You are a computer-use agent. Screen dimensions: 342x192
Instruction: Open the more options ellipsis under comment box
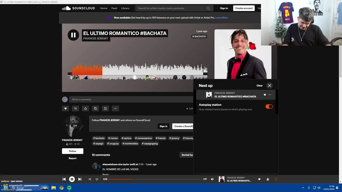click(x=115, y=109)
